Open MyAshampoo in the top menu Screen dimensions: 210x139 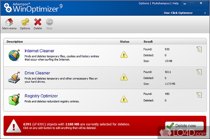pyautogui.click(x=161, y=3)
